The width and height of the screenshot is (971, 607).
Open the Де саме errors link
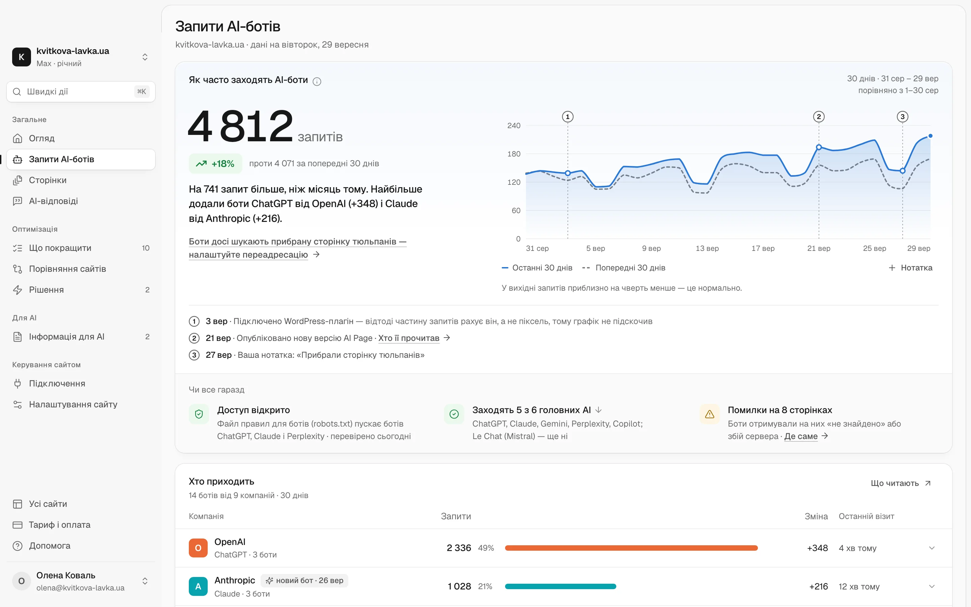806,436
